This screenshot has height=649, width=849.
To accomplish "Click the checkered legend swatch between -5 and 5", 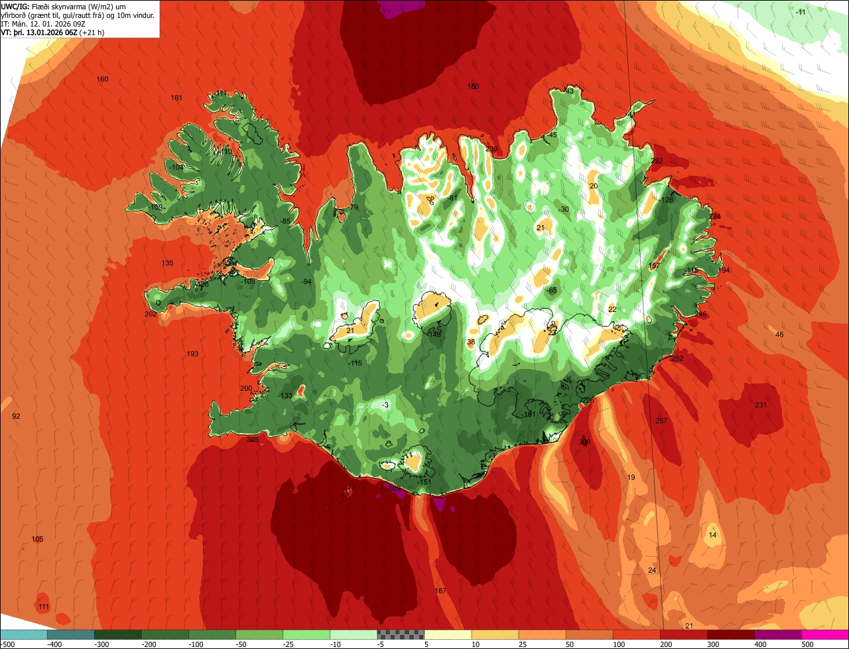I will coord(401,634).
